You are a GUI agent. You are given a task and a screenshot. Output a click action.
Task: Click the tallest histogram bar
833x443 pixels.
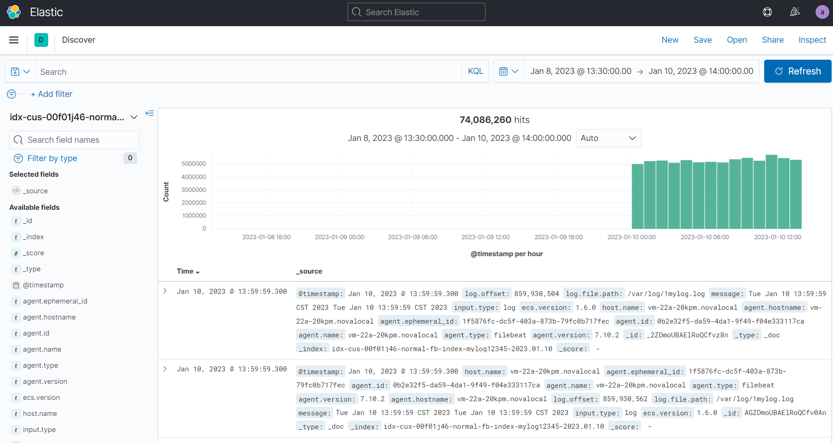point(772,192)
